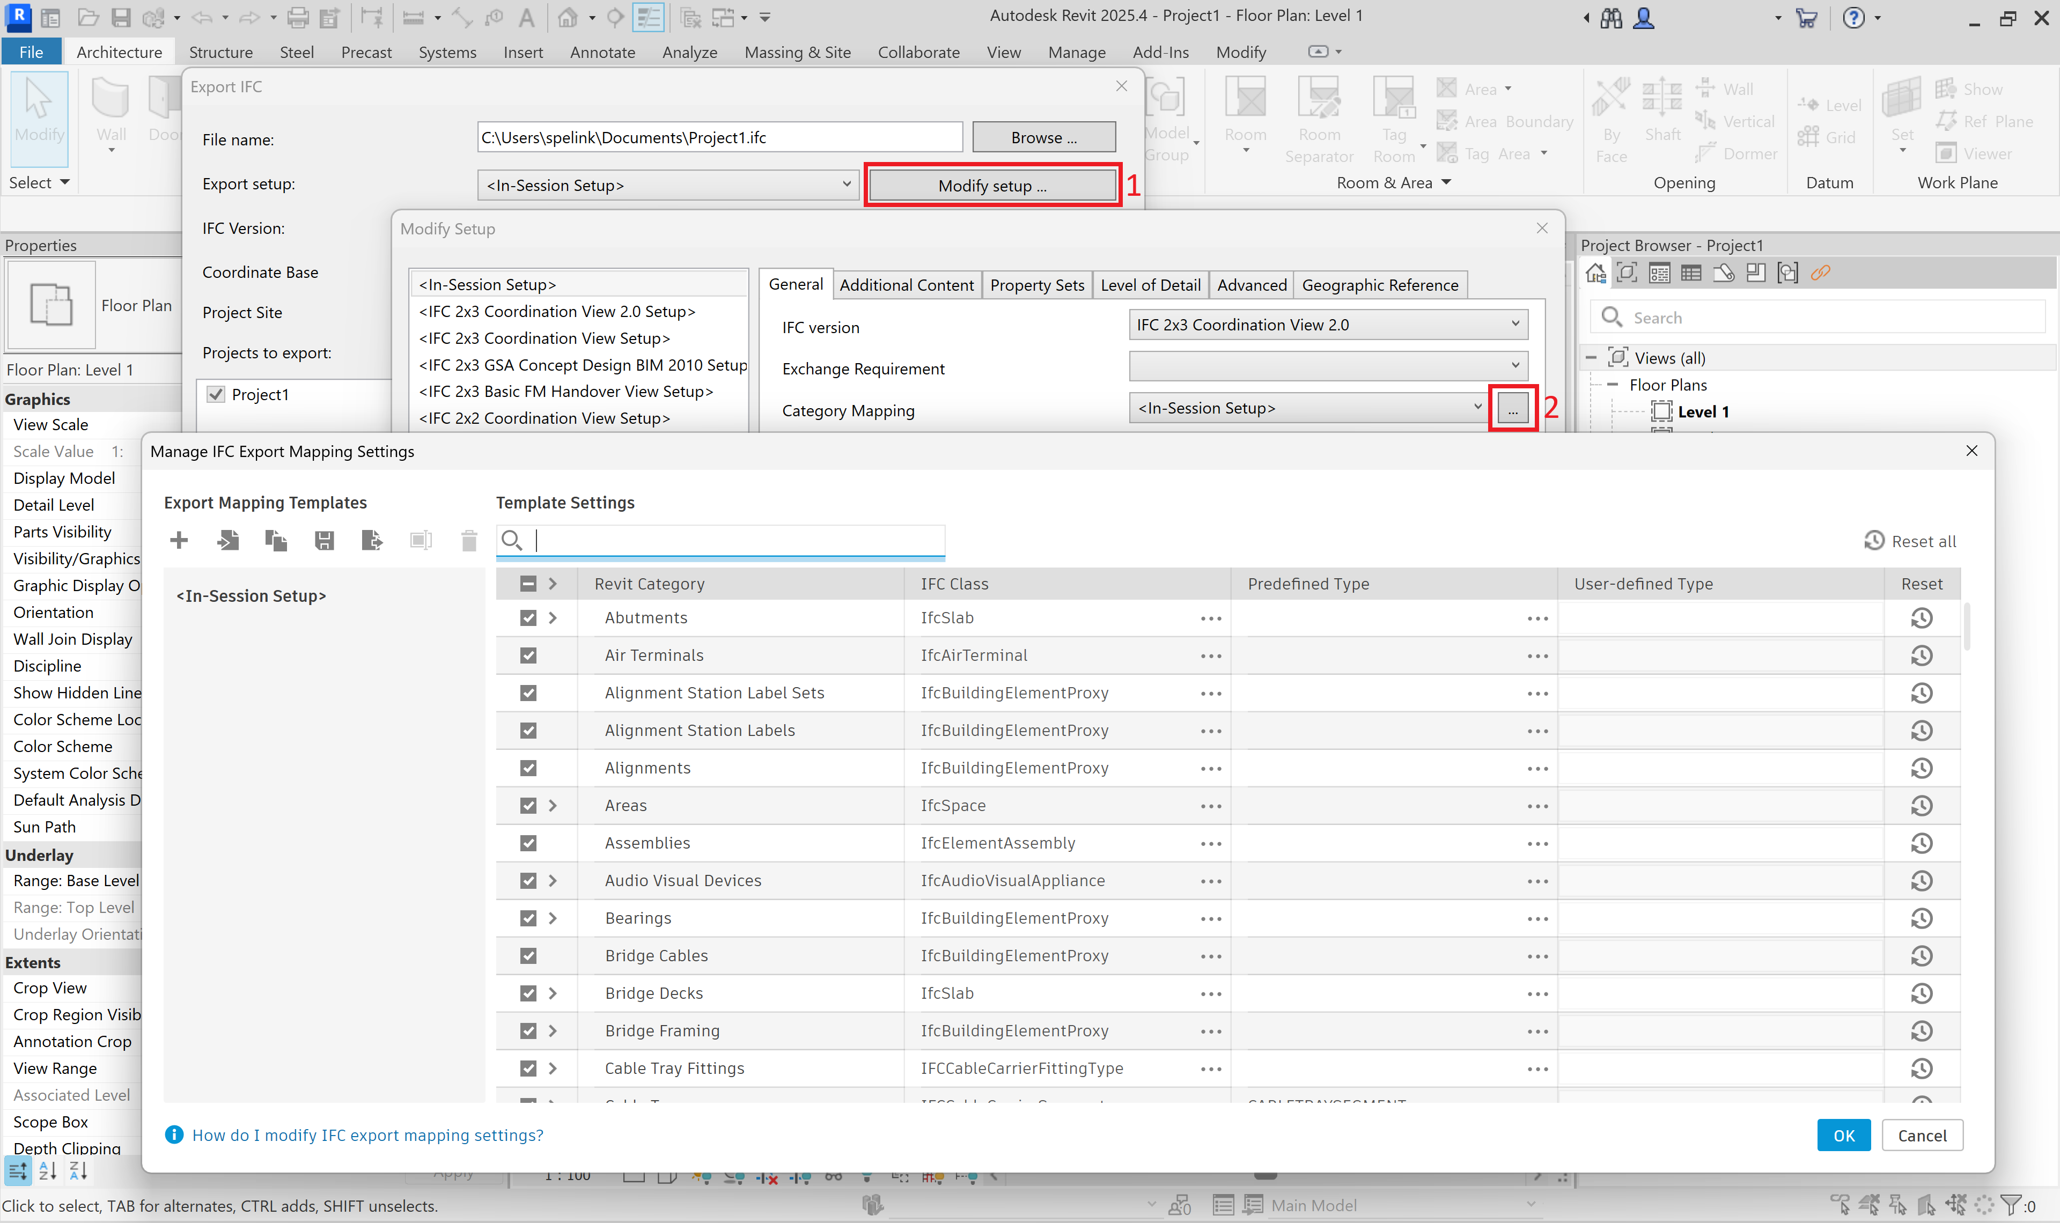Toggle select-all checkbox in header row
Image resolution: width=2060 pixels, height=1223 pixels.
pos(528,584)
